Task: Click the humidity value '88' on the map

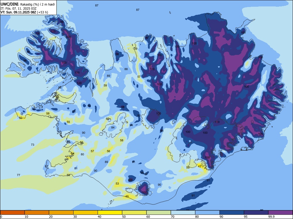Action: pyautogui.click(x=126, y=69)
